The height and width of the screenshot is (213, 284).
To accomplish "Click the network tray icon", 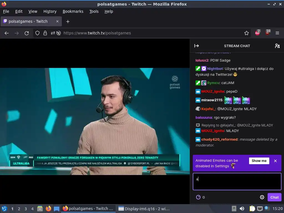I will click(x=260, y=209).
